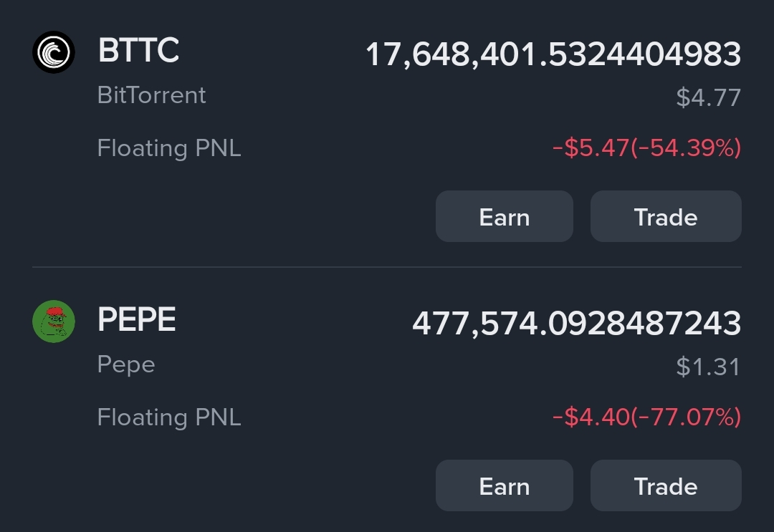Tap the BitTorrent coin name label
This screenshot has height=532, width=774.
pyautogui.click(x=151, y=95)
